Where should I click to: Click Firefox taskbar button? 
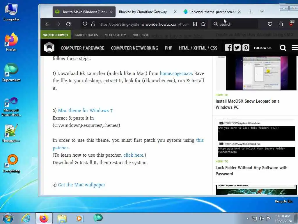pos(44,218)
